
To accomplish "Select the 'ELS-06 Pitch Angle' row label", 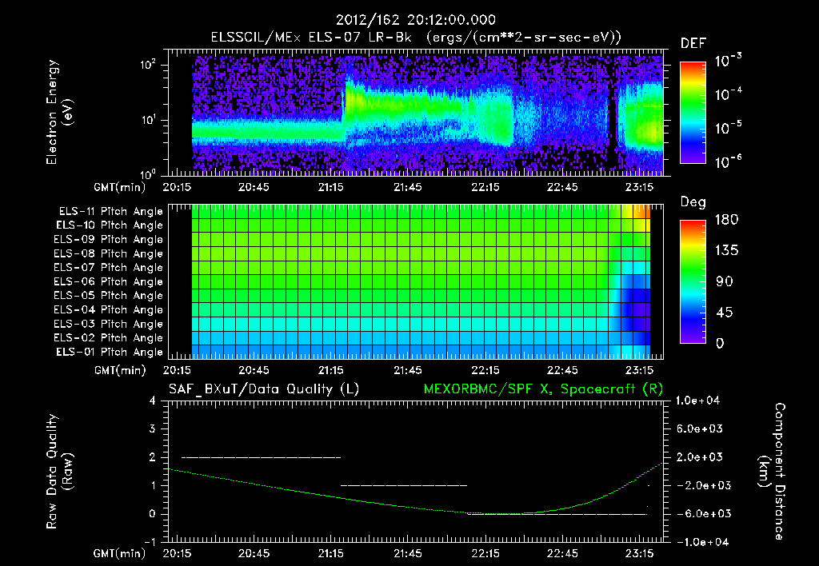I will coord(109,282).
